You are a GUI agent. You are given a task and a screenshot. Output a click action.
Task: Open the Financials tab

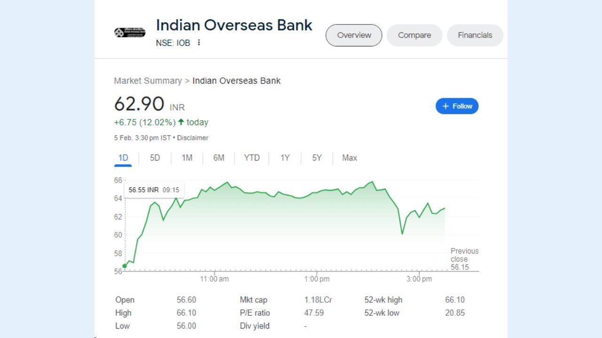475,35
